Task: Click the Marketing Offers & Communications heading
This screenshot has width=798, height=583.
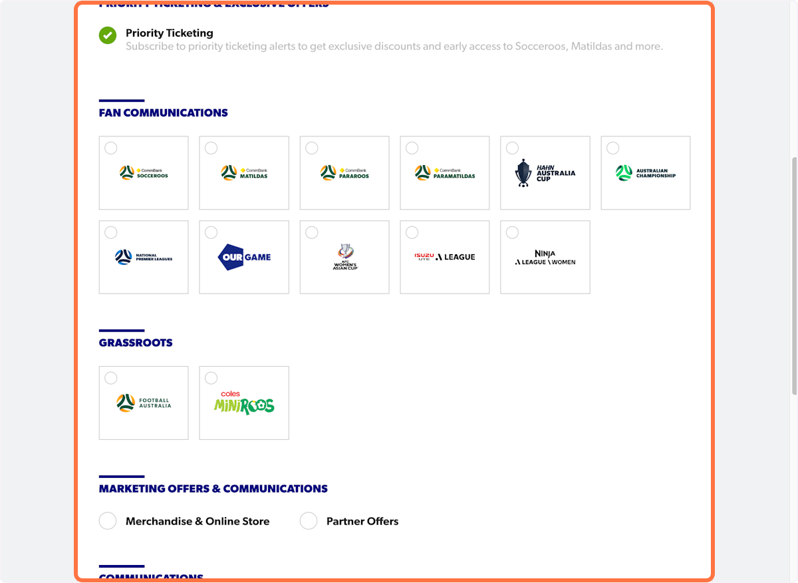Action: [x=213, y=488]
